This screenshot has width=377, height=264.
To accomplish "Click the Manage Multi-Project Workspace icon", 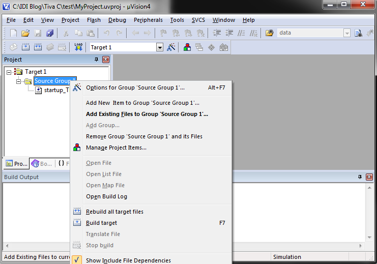I will tap(199, 47).
